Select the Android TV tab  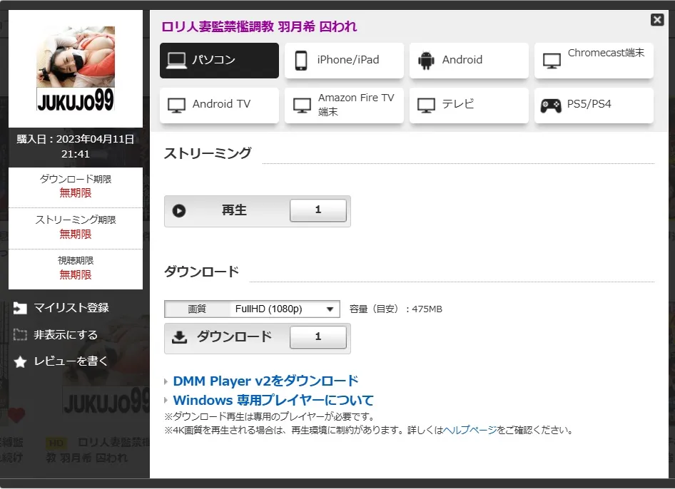click(x=219, y=105)
